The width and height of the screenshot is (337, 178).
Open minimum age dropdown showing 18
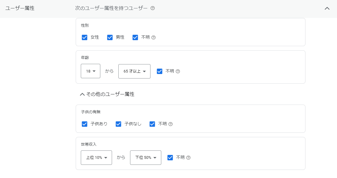tap(90, 71)
